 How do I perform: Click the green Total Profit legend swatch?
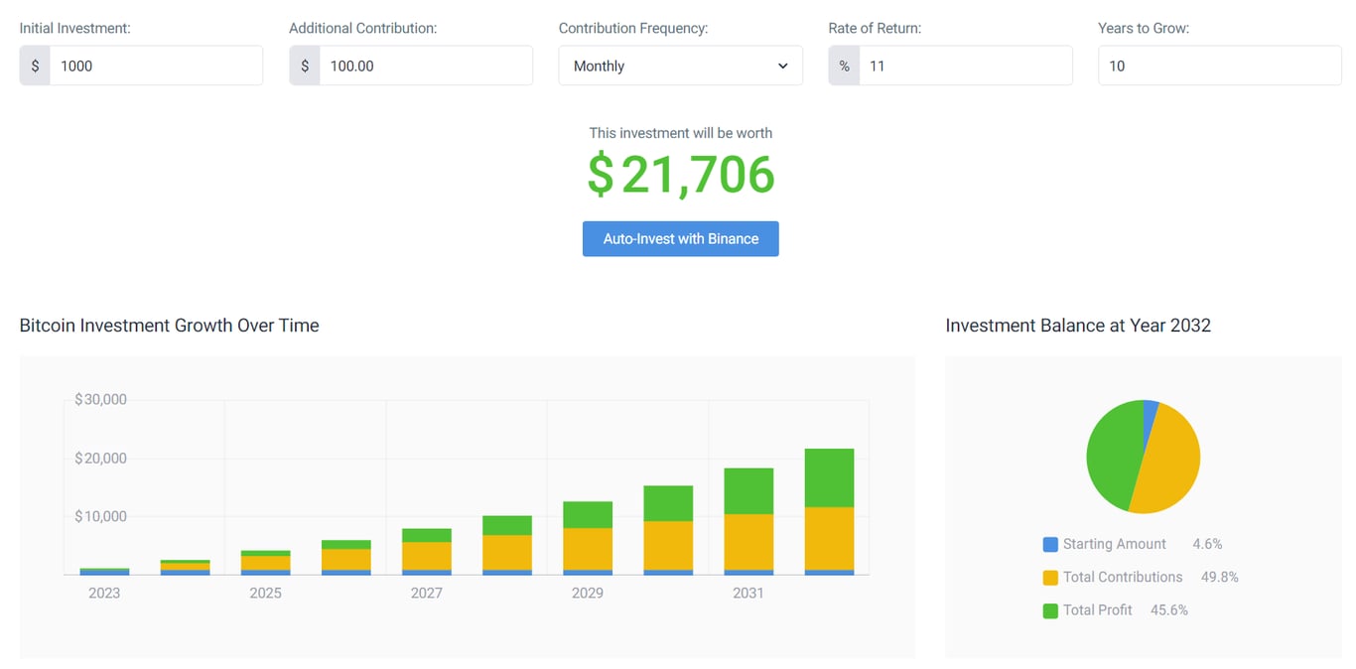[x=1050, y=609]
